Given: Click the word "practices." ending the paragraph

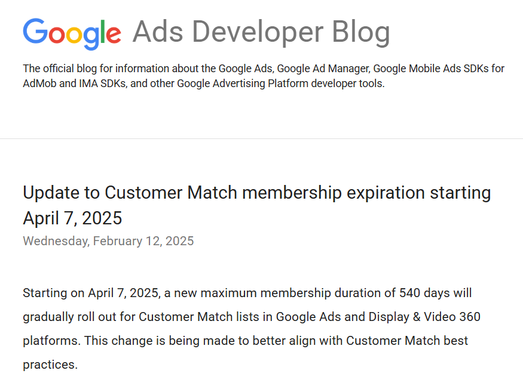Looking at the screenshot, I should coord(50,364).
